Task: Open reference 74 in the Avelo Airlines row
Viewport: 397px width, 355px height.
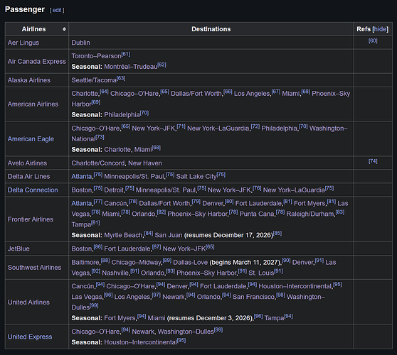Action: (x=373, y=161)
